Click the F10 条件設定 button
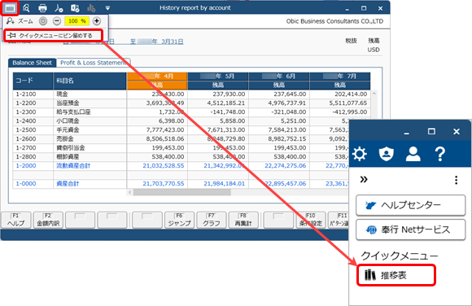Viewport: 472px width, 306px height. pos(310,221)
